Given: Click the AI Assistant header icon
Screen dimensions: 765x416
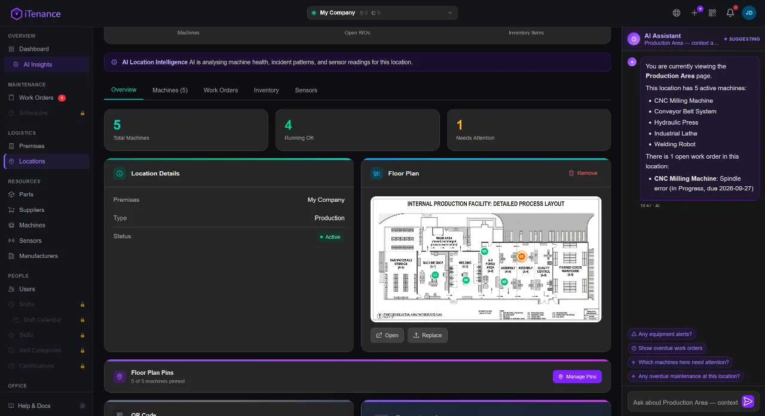Looking at the screenshot, I should 634,39.
